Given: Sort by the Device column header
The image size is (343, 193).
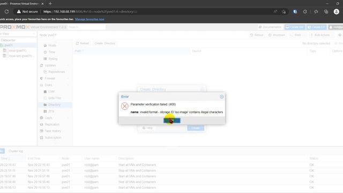Looking at the screenshot, I should coord(249,51).
